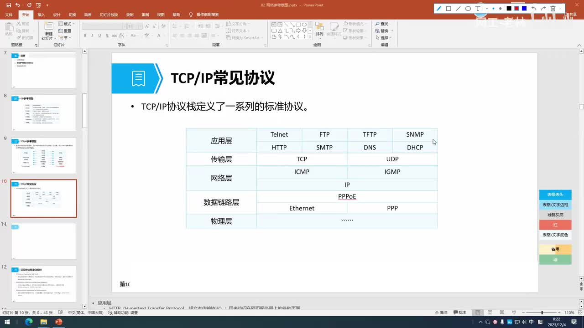Toggle the 批注 comments pane
The height and width of the screenshot is (328, 584).
tap(459, 313)
